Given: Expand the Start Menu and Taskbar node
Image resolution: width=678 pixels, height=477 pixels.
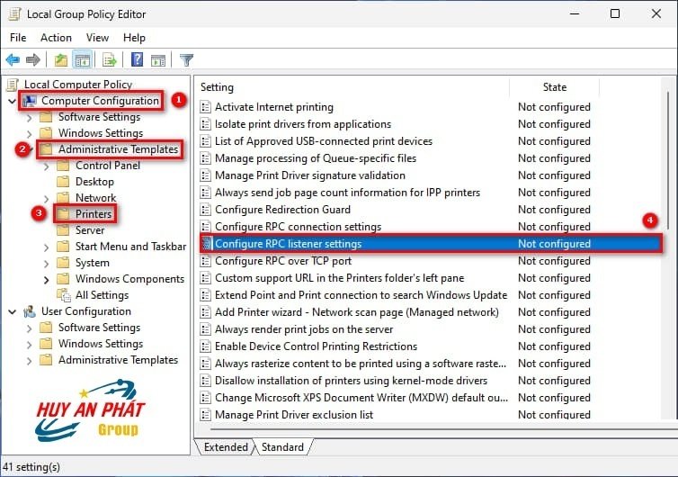Looking at the screenshot, I should pyautogui.click(x=46, y=247).
